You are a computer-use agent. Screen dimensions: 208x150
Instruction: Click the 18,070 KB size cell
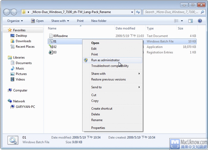[189, 47]
